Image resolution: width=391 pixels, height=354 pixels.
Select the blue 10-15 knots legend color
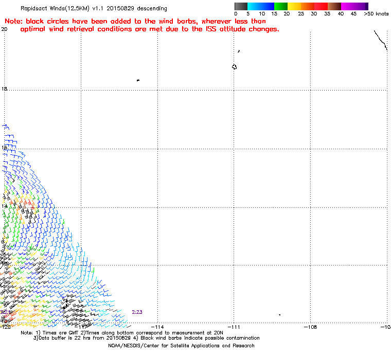tap(268, 6)
